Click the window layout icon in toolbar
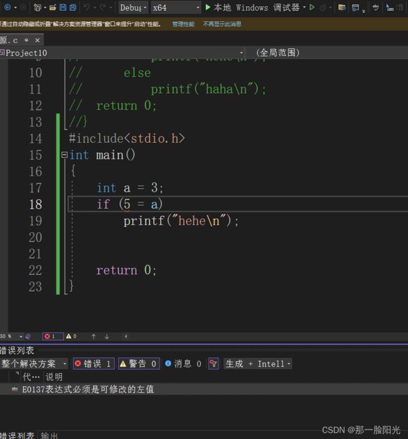Viewport: 408px width, 439px height. (x=355, y=8)
